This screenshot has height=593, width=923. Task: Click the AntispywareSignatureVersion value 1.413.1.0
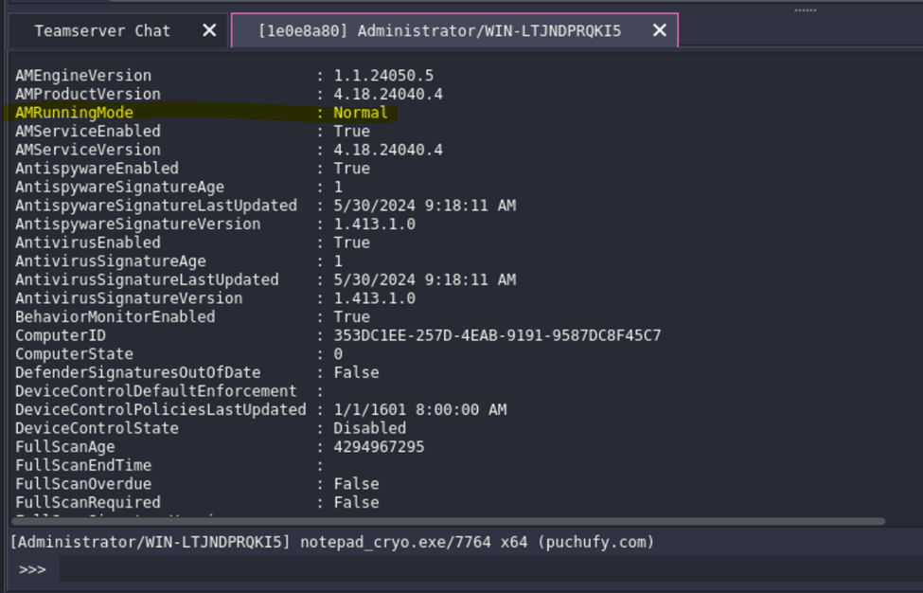point(374,225)
